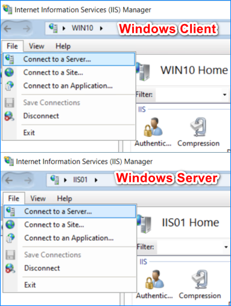Open Compression feature in WIN10 Home
Image resolution: width=231 pixels, height=306 pixels.
tap(198, 132)
